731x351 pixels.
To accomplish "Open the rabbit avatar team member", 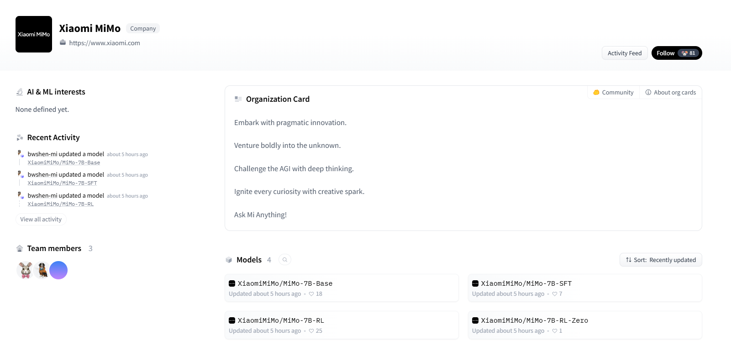I will click(x=25, y=270).
